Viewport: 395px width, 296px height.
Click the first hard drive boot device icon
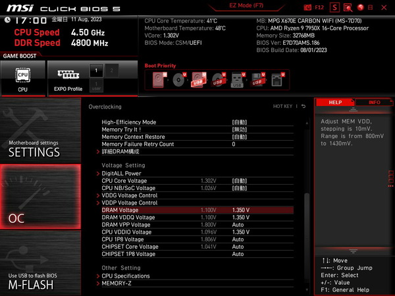pyautogui.click(x=159, y=80)
